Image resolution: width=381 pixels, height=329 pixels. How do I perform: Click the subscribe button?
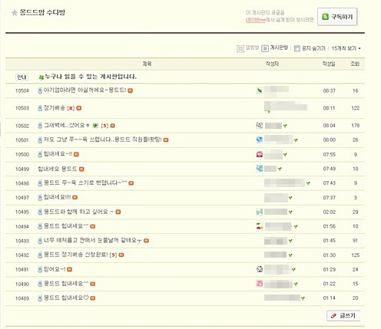pyautogui.click(x=337, y=17)
